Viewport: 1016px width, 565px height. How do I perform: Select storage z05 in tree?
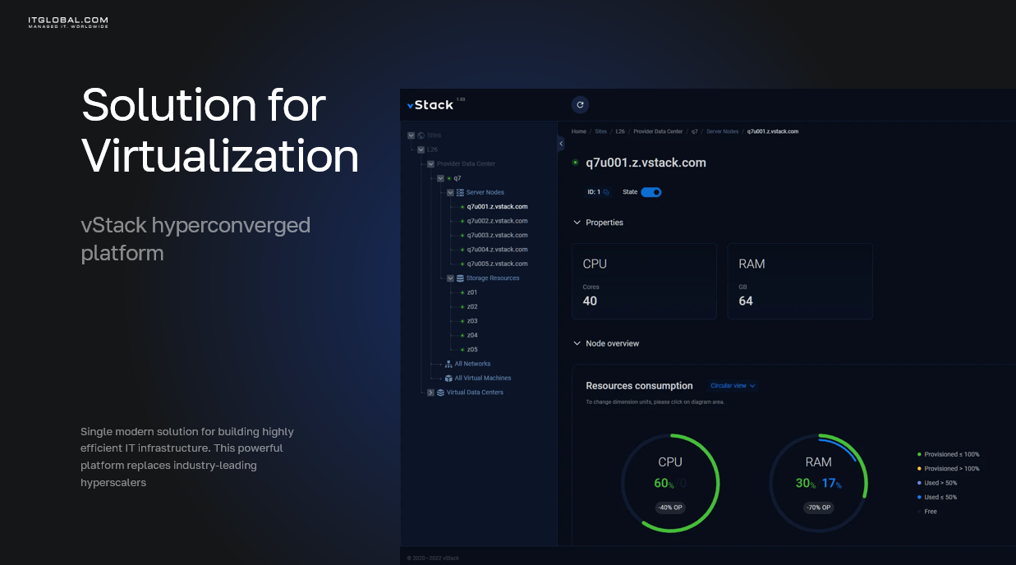tap(472, 349)
